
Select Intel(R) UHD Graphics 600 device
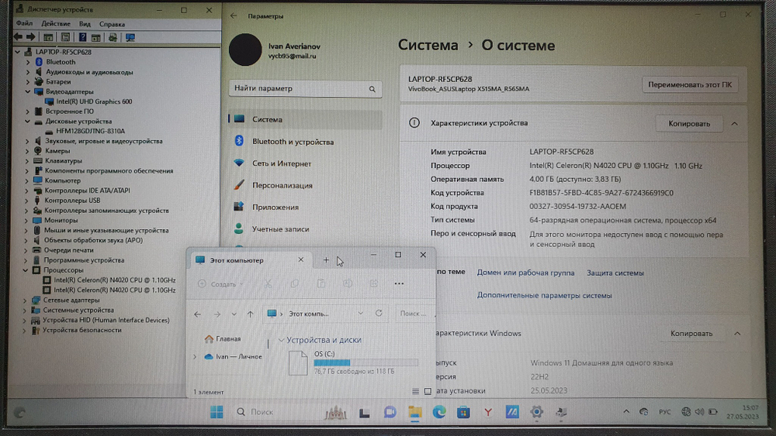(x=94, y=101)
